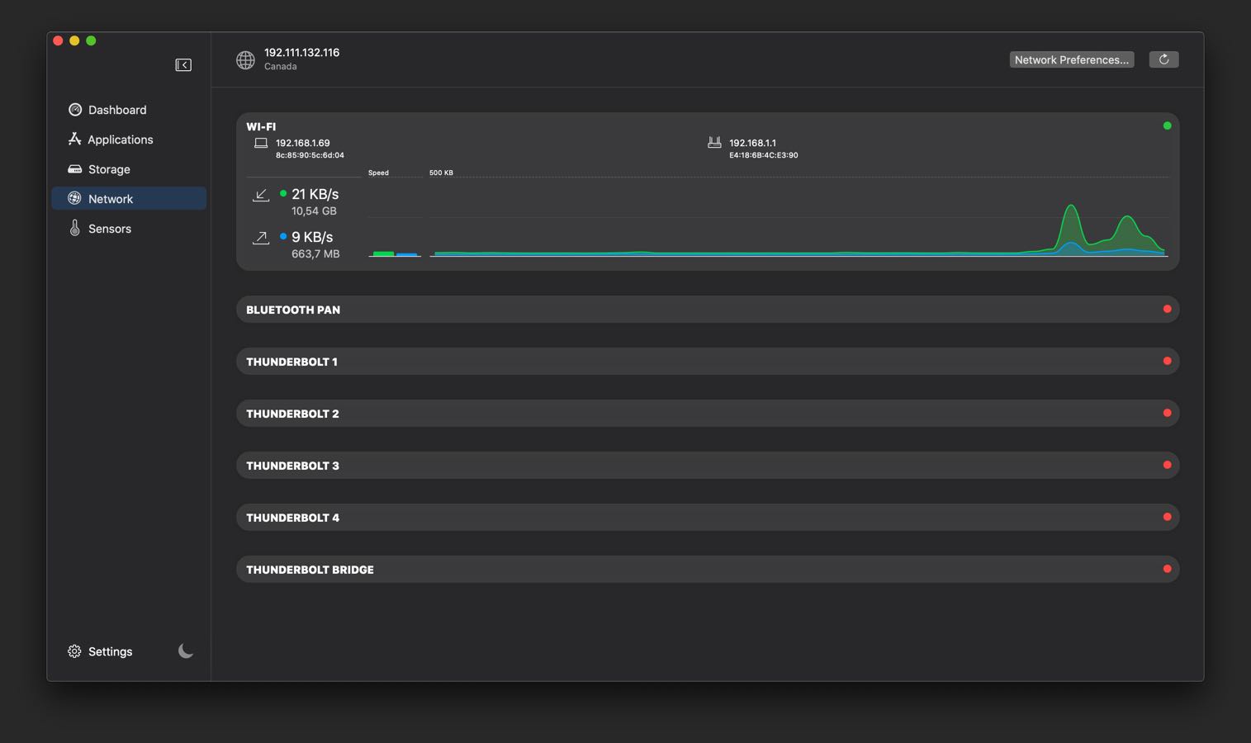Expand the Thunderbolt 2 interface row
The image size is (1251, 743).
(x=708, y=414)
